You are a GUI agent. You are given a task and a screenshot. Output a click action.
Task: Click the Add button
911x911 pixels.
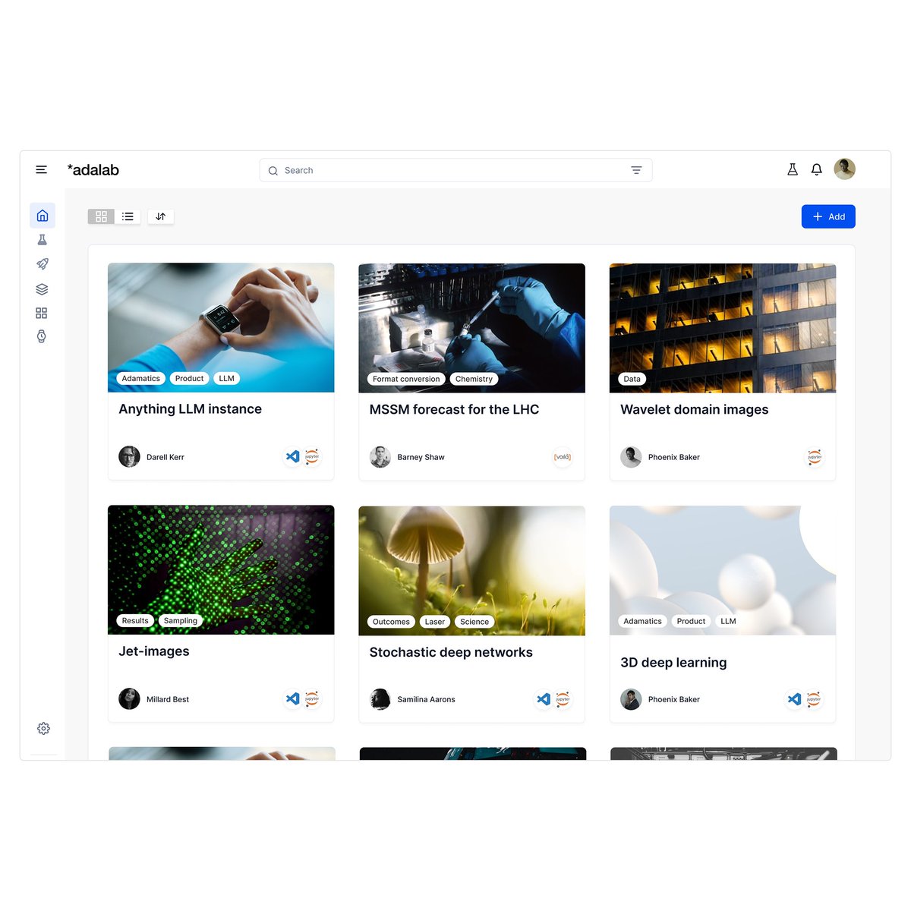(x=828, y=216)
